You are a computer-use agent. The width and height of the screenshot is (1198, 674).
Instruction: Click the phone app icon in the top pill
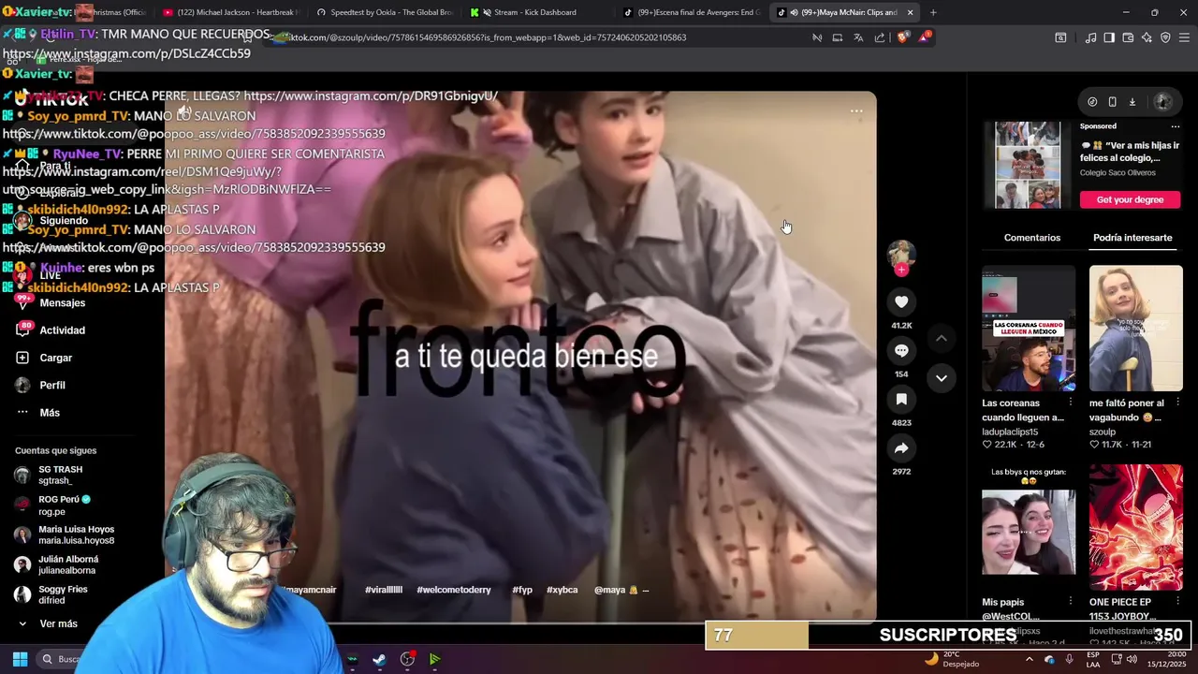click(x=1112, y=102)
